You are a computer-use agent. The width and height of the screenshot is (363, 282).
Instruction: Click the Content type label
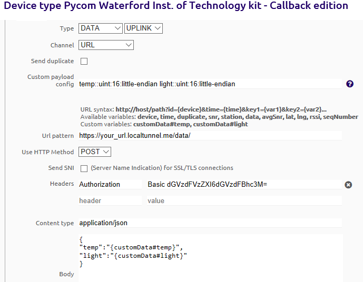tap(55, 223)
